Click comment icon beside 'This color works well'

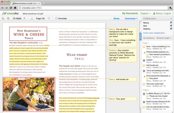tap(144, 84)
